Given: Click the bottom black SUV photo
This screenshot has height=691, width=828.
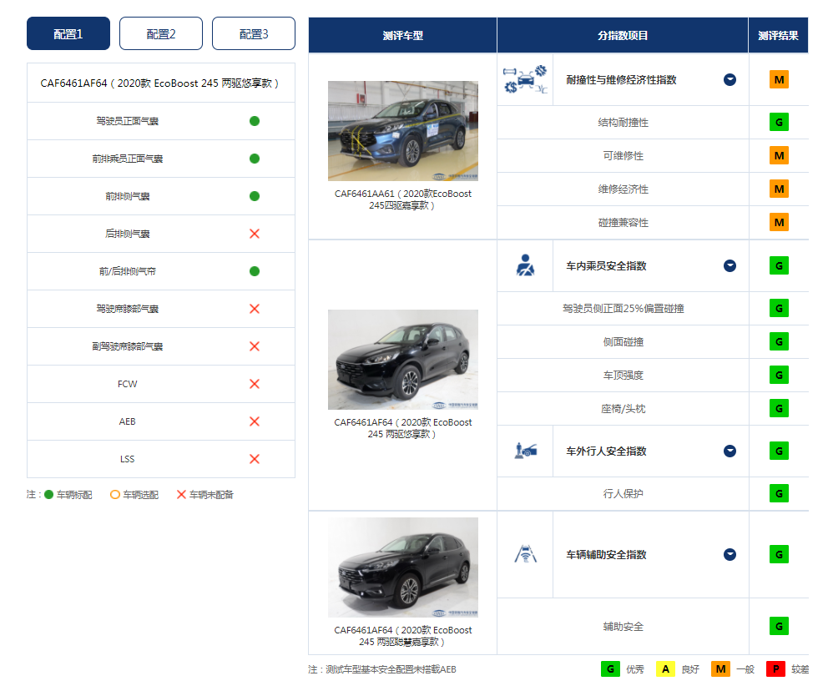Looking at the screenshot, I should pos(403,567).
